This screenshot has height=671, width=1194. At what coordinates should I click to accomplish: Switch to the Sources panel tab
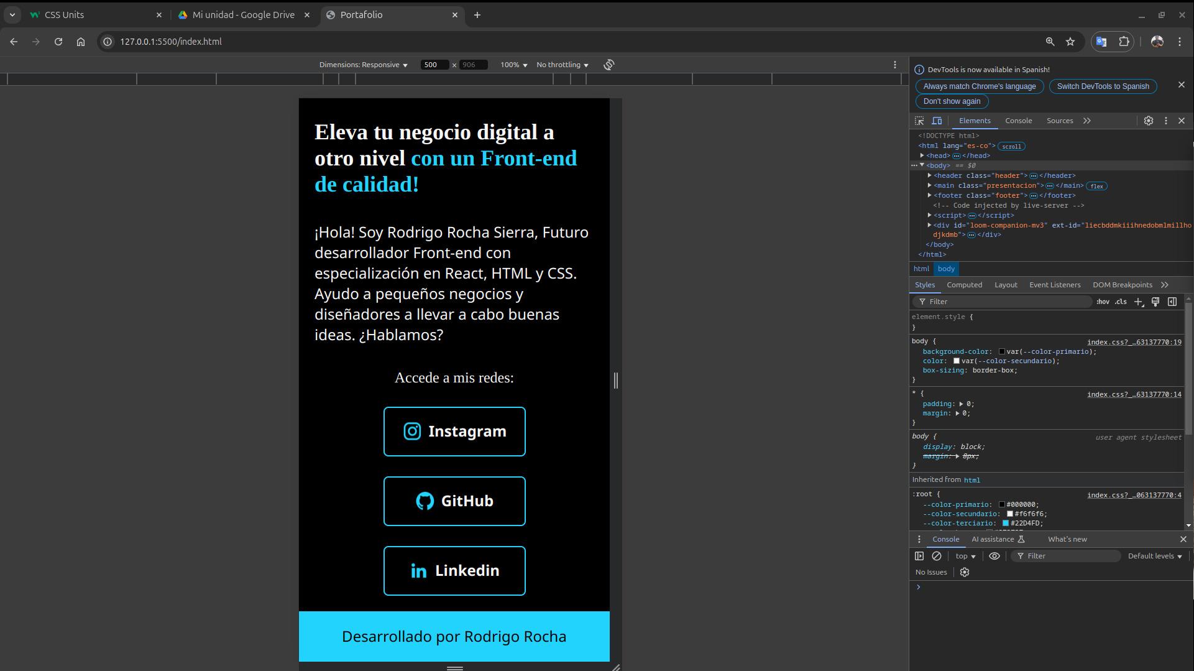(1060, 121)
